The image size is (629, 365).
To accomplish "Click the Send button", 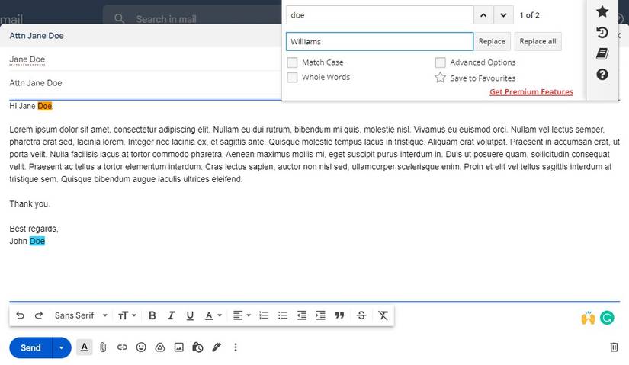I will click(x=30, y=347).
